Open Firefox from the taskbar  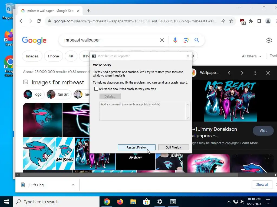coord(120,202)
